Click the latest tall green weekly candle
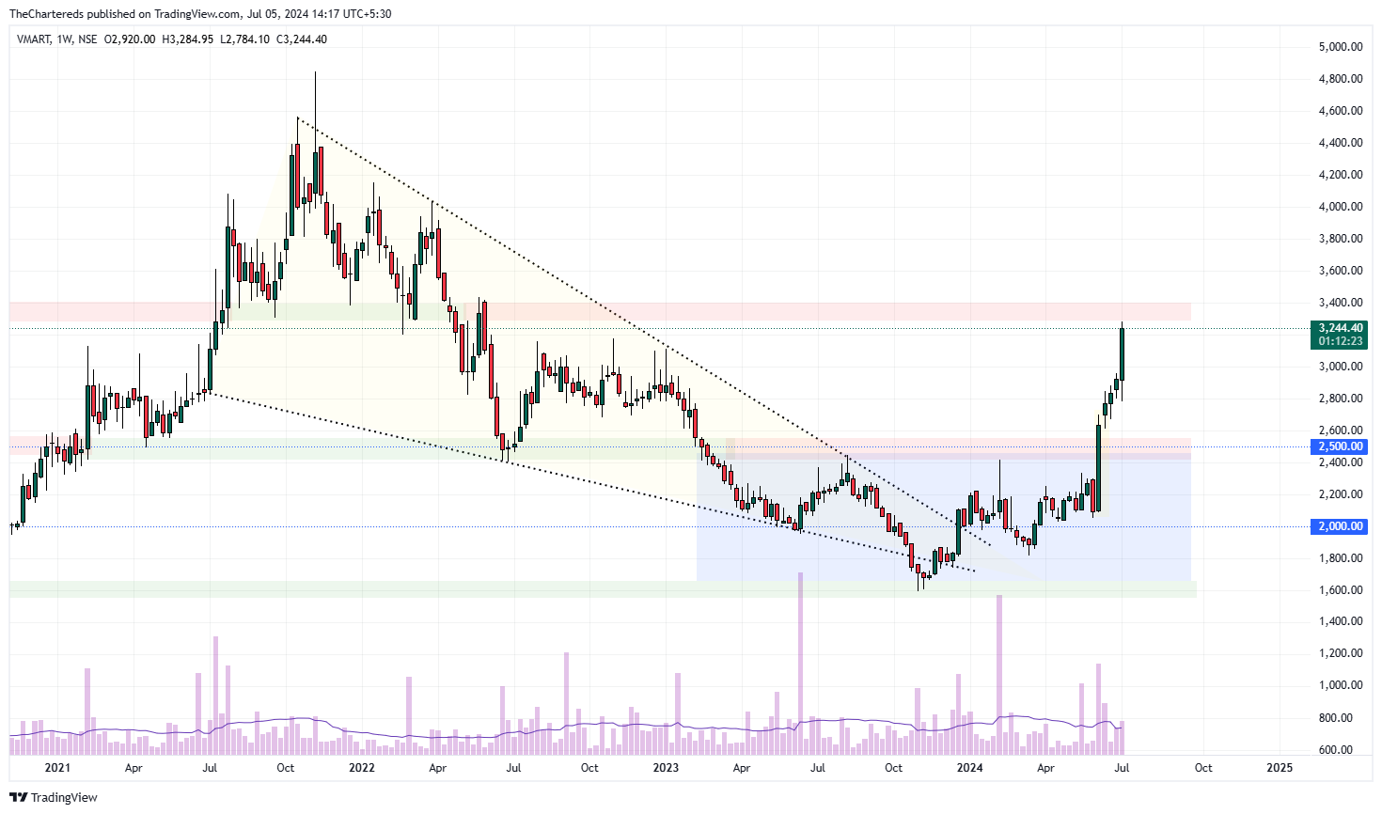Screen dimensions: 1382x814 pyautogui.click(x=1122, y=352)
